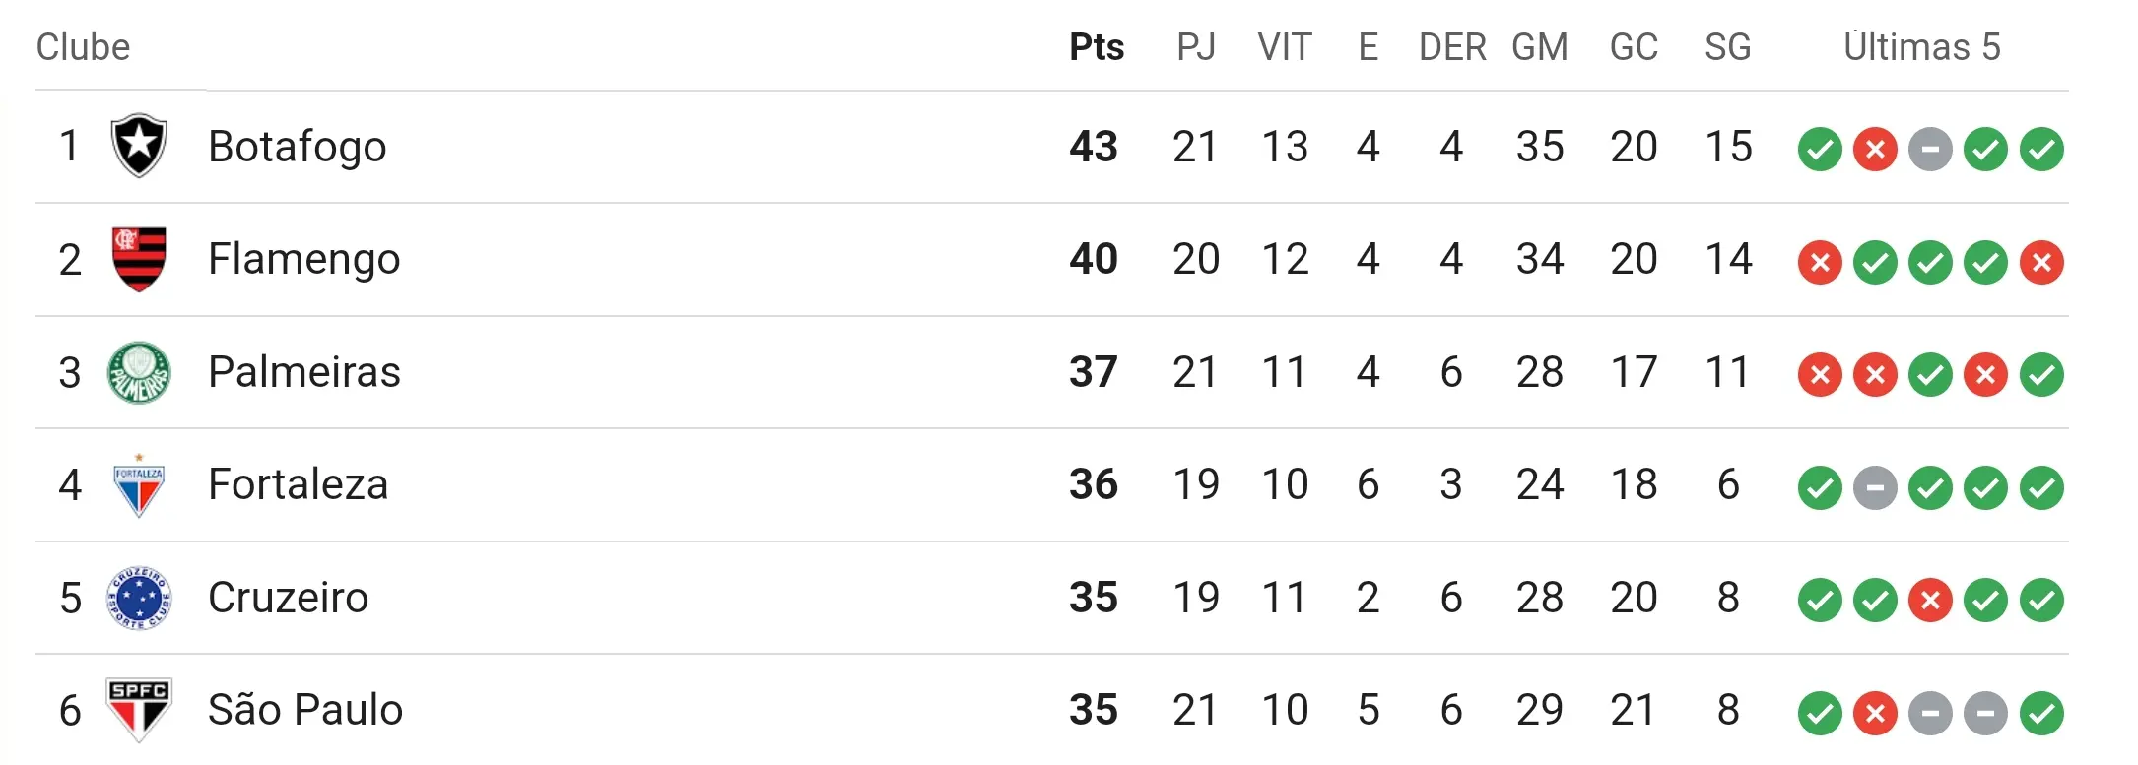Click the Botafogo club crest
Screen dimensions: 2138x765
(139, 146)
